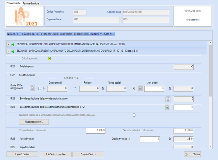The width and height of the screenshot is (218, 160).
Task: Click the IR24 compensata in F24 icon
Action: click(168, 107)
